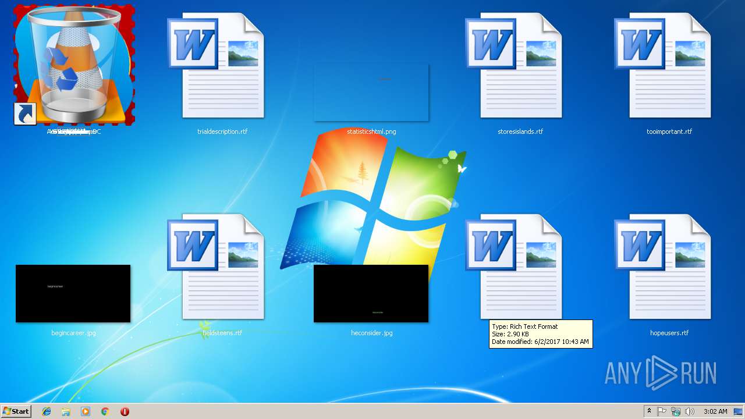Show hidden system tray icons
This screenshot has width=745, height=419.
[650, 411]
